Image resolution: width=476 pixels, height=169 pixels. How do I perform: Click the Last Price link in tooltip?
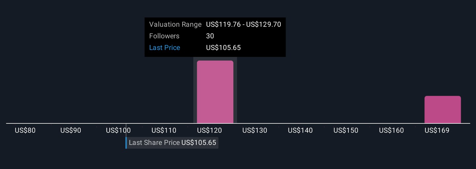tap(165, 48)
